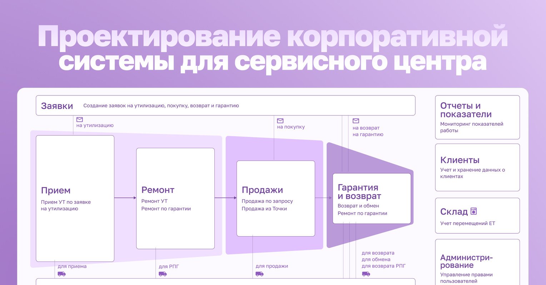Image resolution: width=546 pixels, height=285 pixels.
Task: Select the text "Мониторинг показателей работы"
Action: tap(472, 127)
